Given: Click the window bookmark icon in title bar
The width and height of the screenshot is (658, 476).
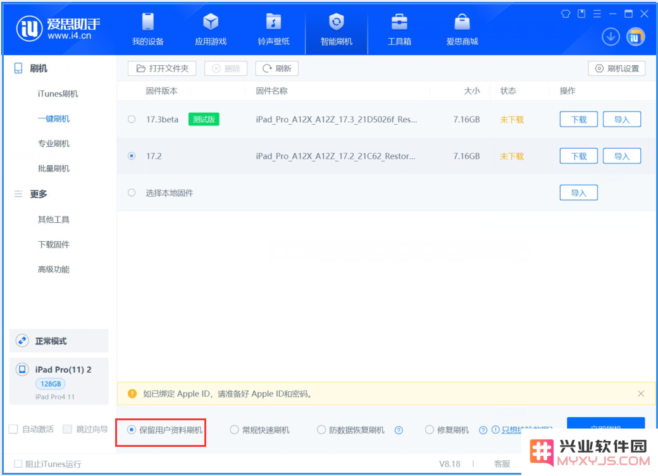Looking at the screenshot, I should click(581, 14).
